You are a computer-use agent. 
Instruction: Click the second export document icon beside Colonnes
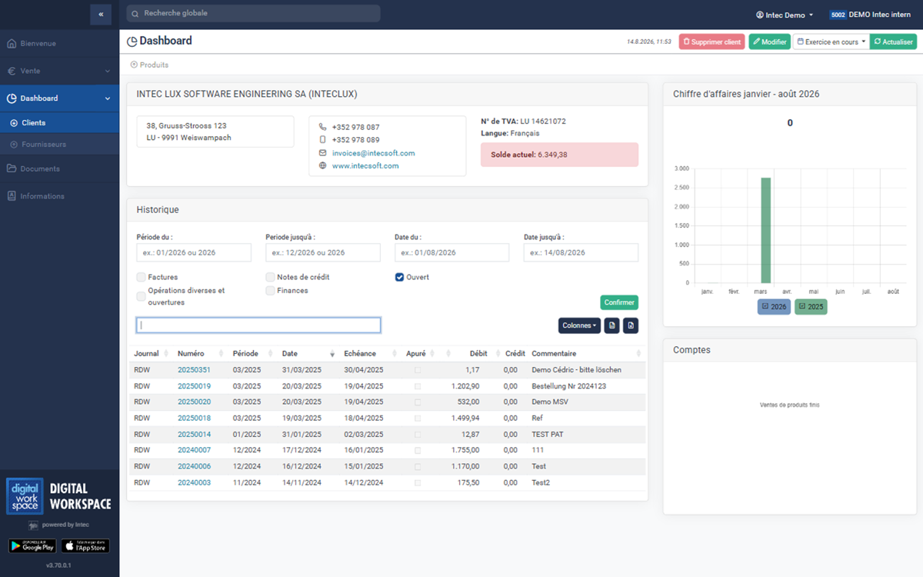pos(631,325)
